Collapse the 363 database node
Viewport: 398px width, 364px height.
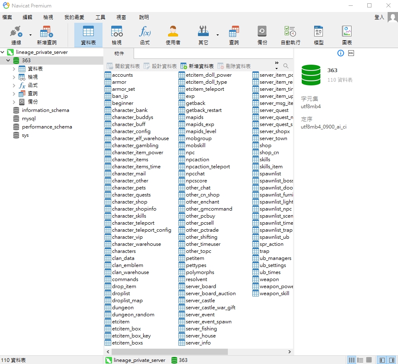8,61
